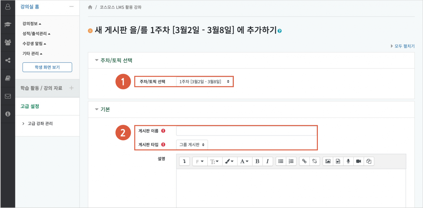Open the 강의정보 menu
The image size is (423, 208).
click(32, 24)
